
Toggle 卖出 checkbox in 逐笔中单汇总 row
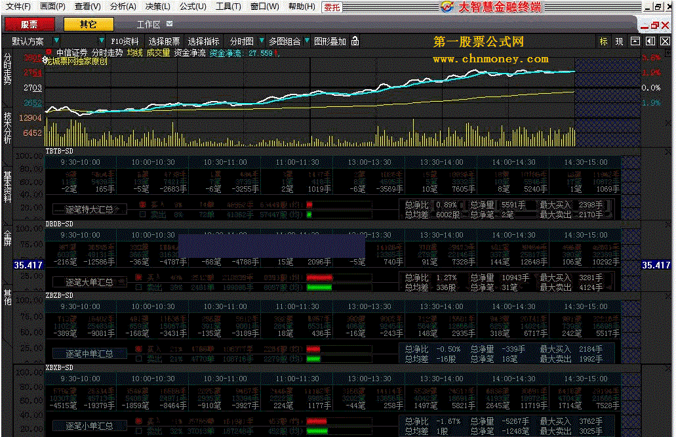pos(139,358)
